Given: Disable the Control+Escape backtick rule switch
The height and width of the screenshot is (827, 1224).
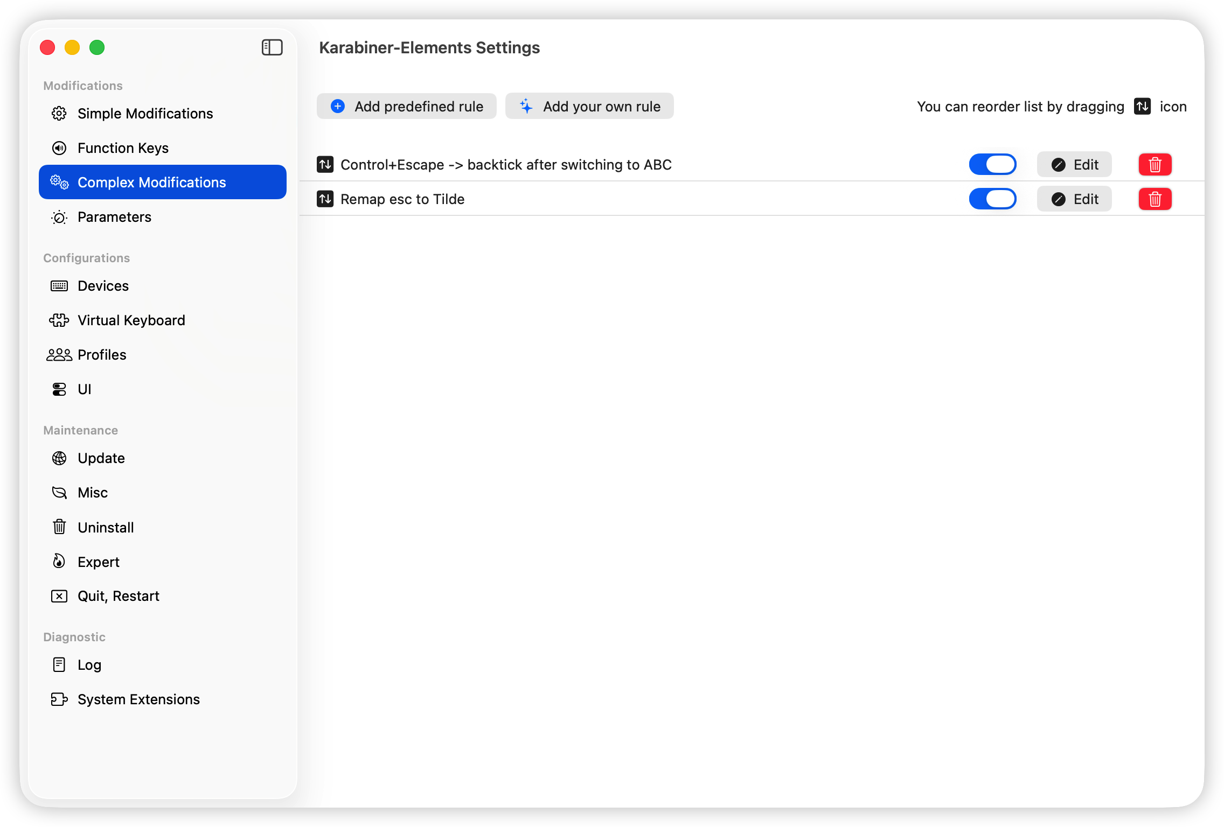Looking at the screenshot, I should 992,165.
